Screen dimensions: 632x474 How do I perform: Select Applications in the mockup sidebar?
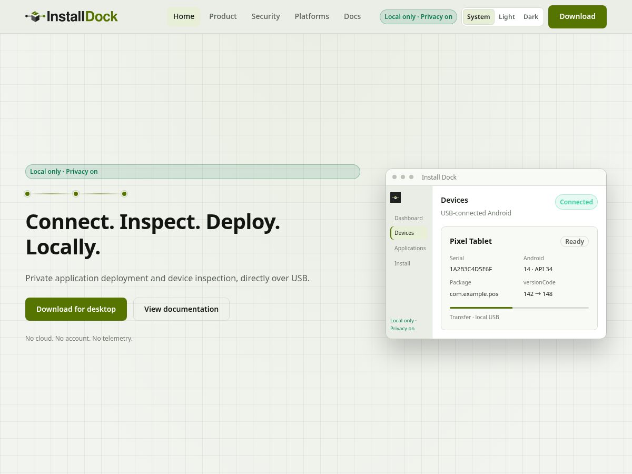coord(410,248)
